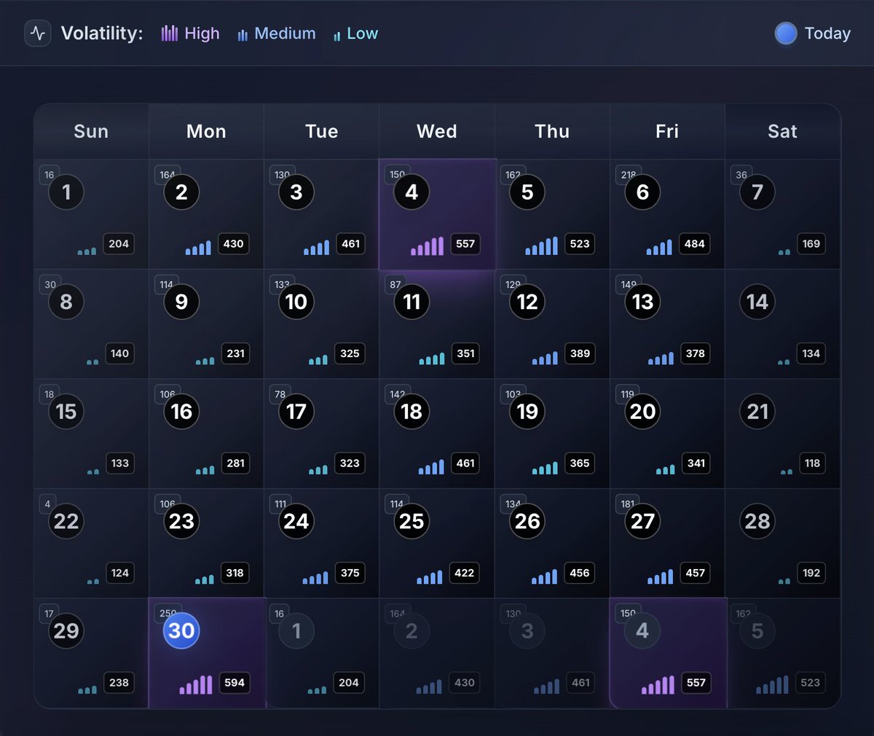Click the 323 value badge
Image resolution: width=874 pixels, height=736 pixels.
tap(350, 463)
